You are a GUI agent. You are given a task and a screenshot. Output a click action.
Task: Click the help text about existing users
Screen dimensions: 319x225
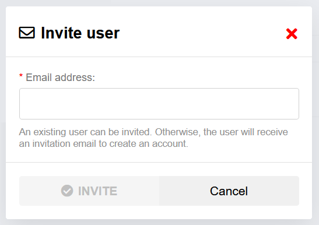pos(153,138)
